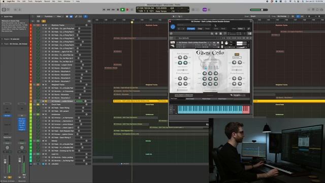Click Kontakt rack view icon
The width and height of the screenshot is (325, 183).
coord(220,34)
